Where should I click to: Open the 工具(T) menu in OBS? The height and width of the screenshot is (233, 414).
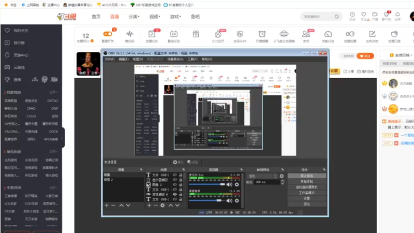pyautogui.click(x=193, y=59)
